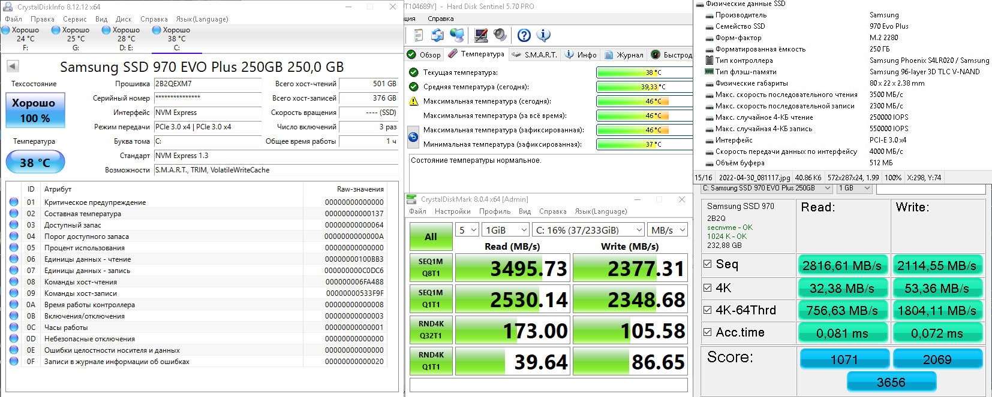Viewport: 992px width, 397px height.
Task: Open Сервис menu in CrystalDiskInfo
Action: pos(75,19)
